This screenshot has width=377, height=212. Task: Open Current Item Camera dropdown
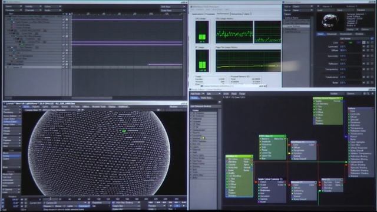[65, 203]
